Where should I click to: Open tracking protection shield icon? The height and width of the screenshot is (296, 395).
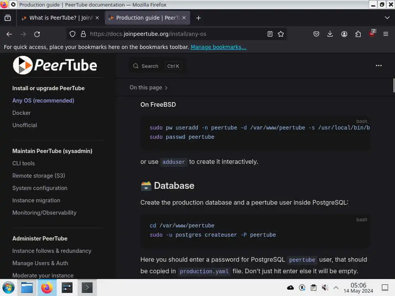pos(72,34)
